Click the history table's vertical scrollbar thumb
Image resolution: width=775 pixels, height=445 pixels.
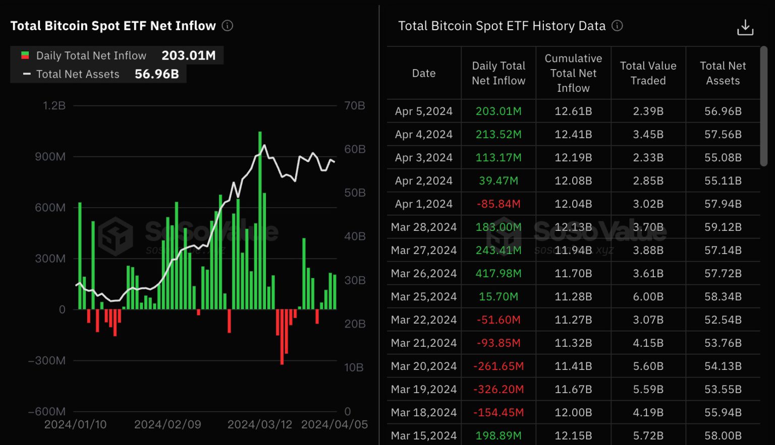coord(763,106)
